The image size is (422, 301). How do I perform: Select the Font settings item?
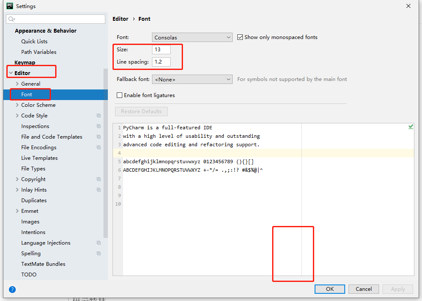click(56, 95)
